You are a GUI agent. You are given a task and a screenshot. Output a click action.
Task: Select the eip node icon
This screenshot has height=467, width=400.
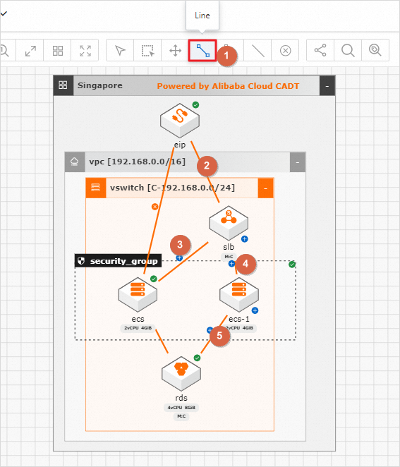point(180,120)
